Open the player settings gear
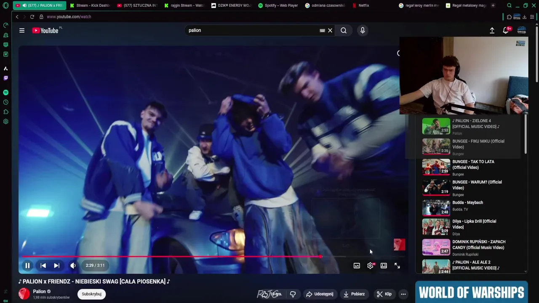539x303 pixels. point(370,266)
